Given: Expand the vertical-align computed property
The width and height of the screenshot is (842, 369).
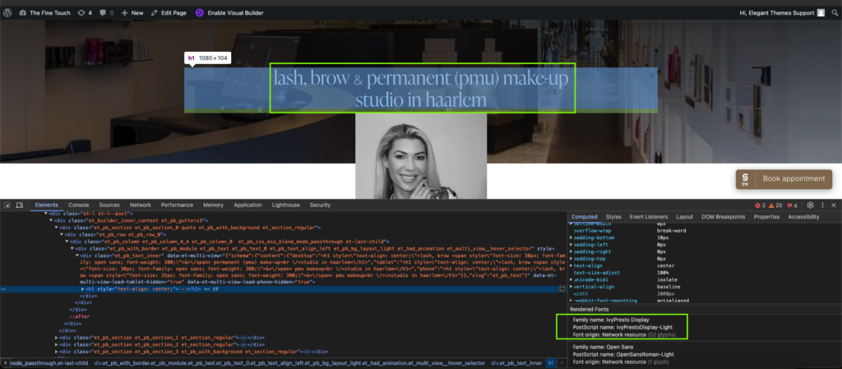Looking at the screenshot, I should pos(571,286).
